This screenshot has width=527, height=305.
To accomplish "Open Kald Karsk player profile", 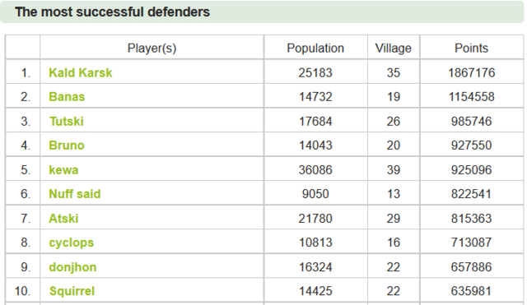I will [81, 72].
